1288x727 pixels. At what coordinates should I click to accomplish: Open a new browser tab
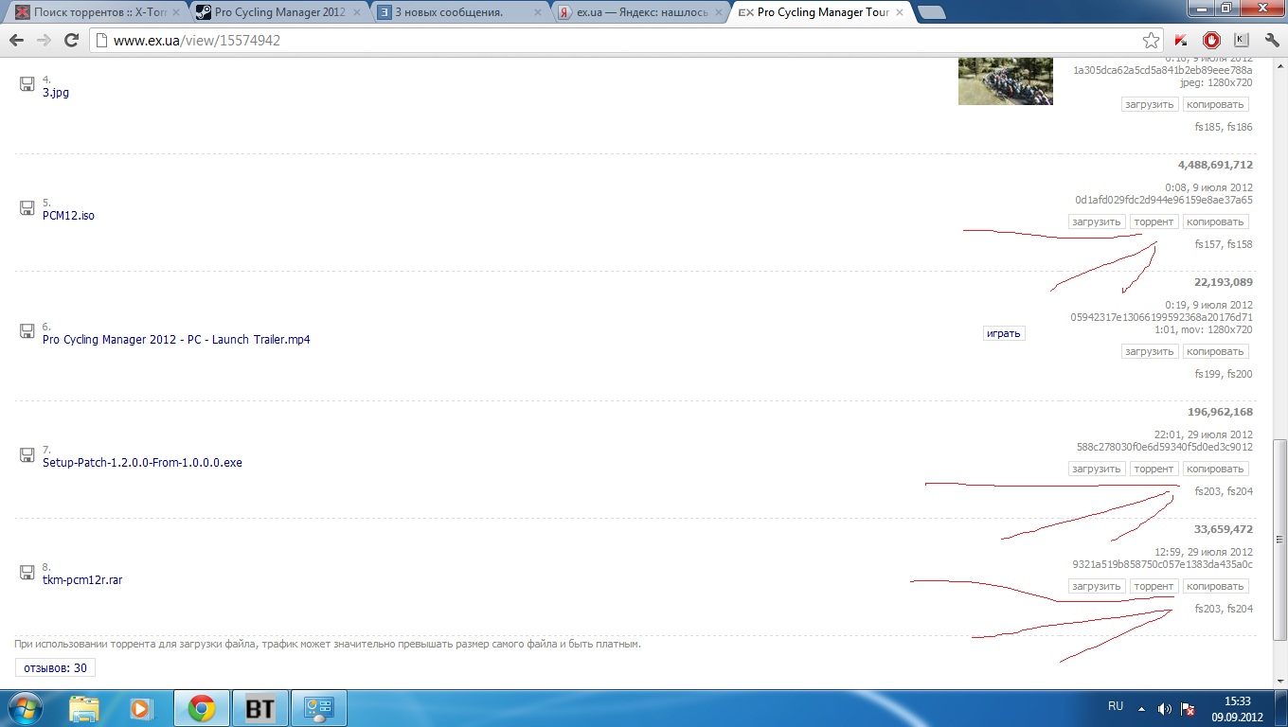point(932,13)
